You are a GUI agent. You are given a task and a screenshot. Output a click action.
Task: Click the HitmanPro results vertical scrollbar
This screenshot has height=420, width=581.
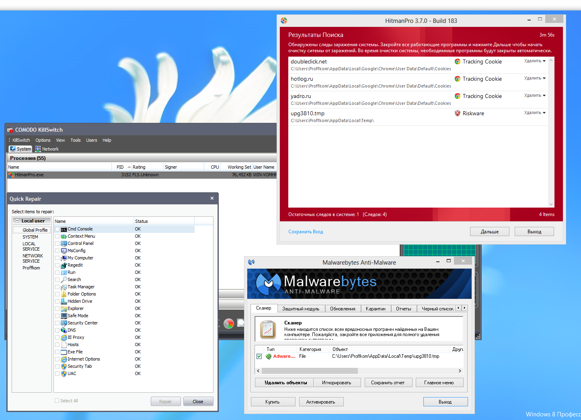click(551, 133)
